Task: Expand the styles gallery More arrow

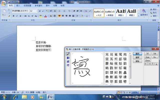Action: [x=138, y=16]
